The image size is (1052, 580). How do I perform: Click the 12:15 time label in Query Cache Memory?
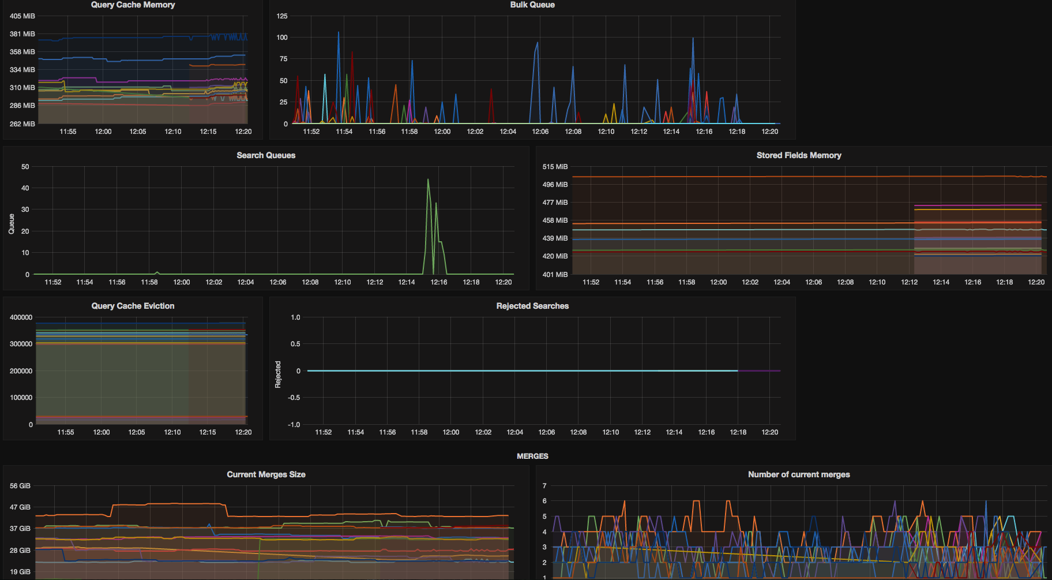coord(208,132)
